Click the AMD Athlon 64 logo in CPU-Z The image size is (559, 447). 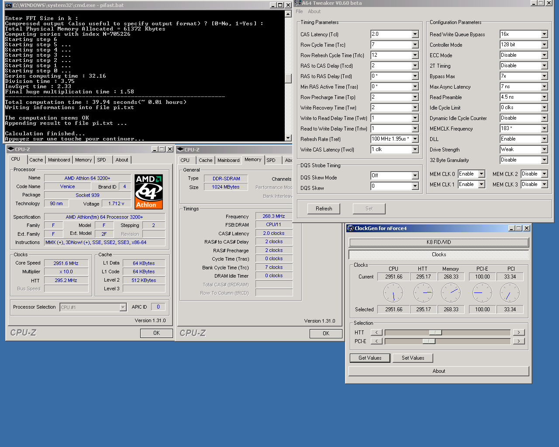148,192
